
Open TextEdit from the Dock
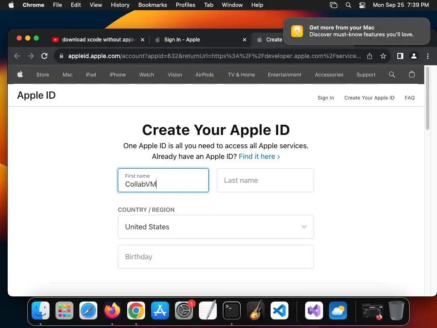point(208,310)
